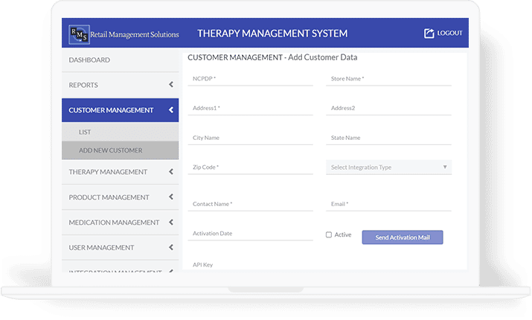Viewport: 532px width, 320px height.
Task: Expand the Reports menu chevron
Action: pos(171,85)
